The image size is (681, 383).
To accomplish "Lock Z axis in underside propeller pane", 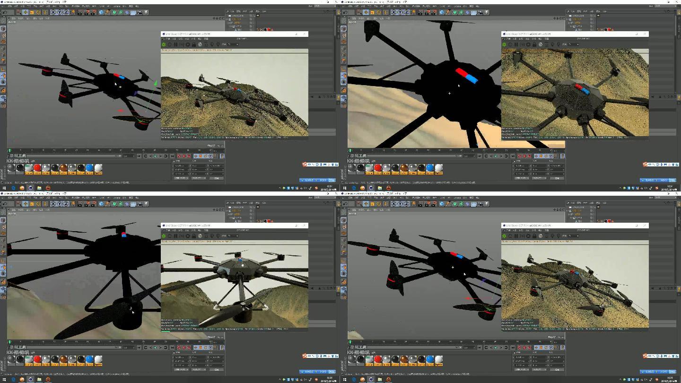I will (66, 204).
